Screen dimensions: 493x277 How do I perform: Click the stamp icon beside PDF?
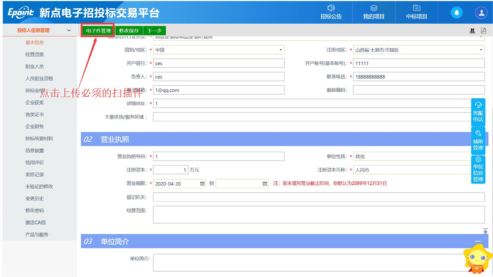point(472,31)
